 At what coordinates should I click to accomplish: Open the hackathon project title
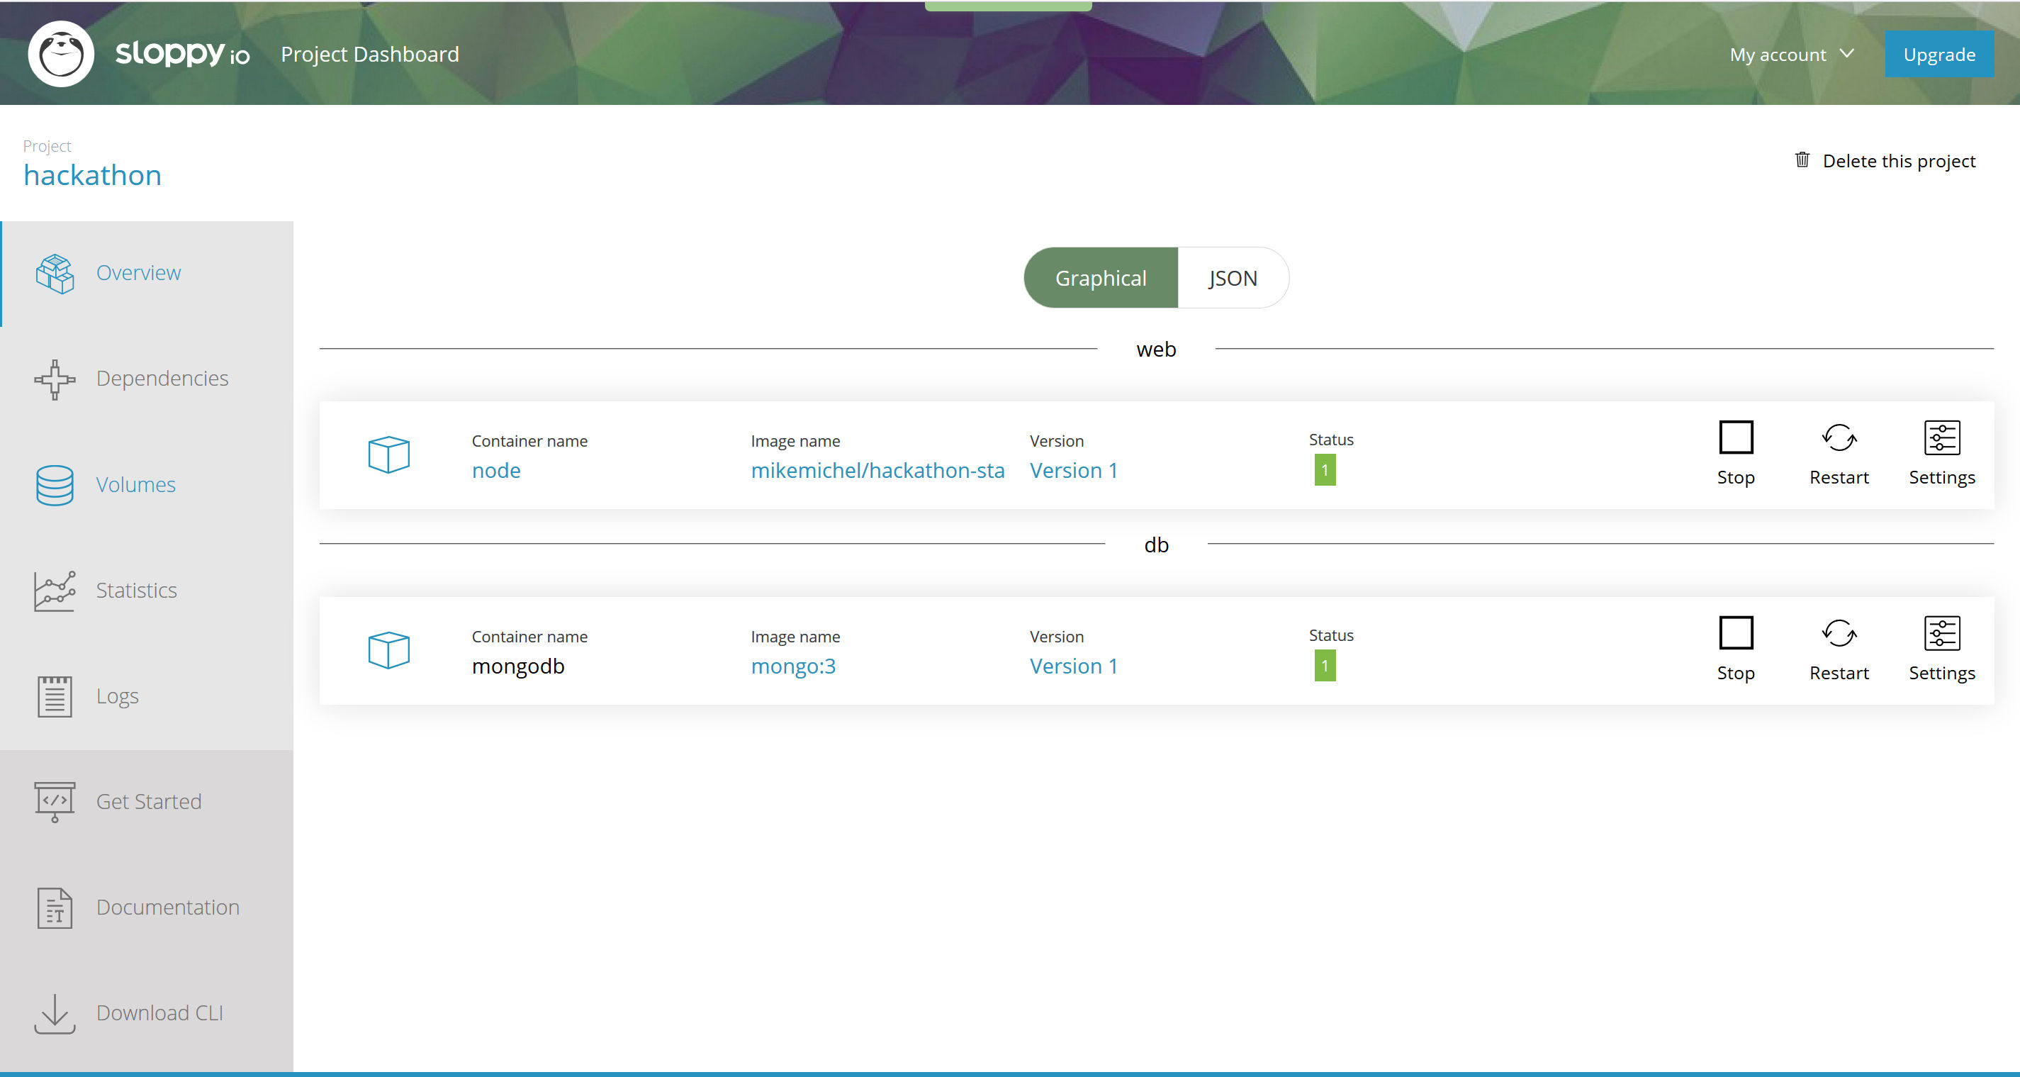tap(93, 175)
